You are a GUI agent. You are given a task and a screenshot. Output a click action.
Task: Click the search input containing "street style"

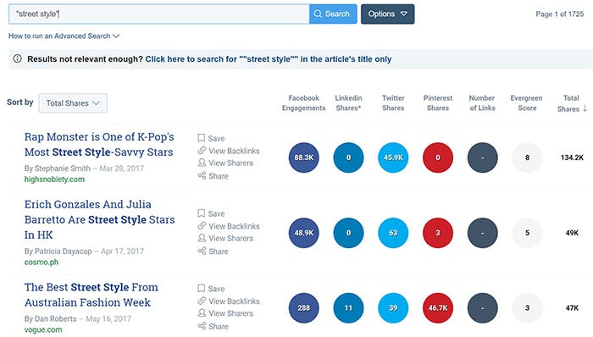159,14
